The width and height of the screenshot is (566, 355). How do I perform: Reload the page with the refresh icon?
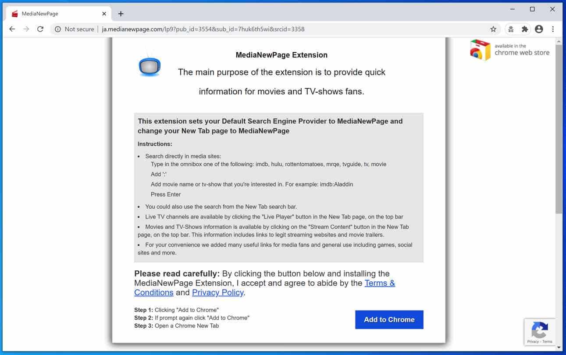(40, 29)
